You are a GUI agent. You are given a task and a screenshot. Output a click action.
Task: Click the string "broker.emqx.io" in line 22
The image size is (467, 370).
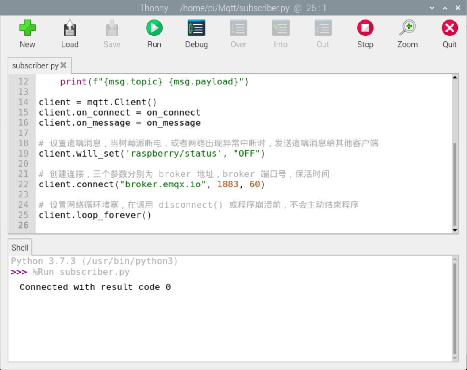pyautogui.click(x=163, y=184)
